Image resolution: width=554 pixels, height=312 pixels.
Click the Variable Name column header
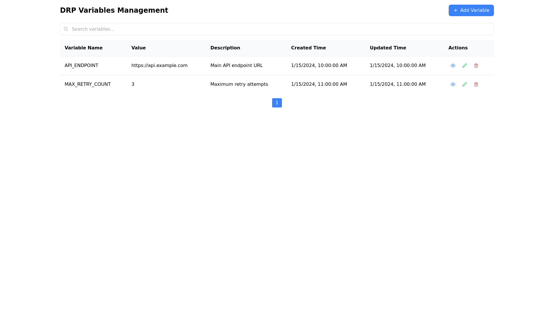[x=83, y=48]
